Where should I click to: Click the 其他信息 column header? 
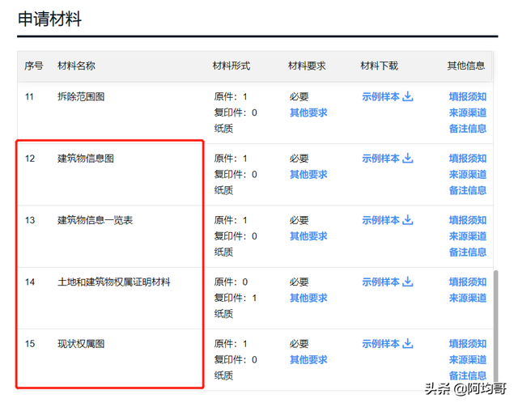[466, 66]
